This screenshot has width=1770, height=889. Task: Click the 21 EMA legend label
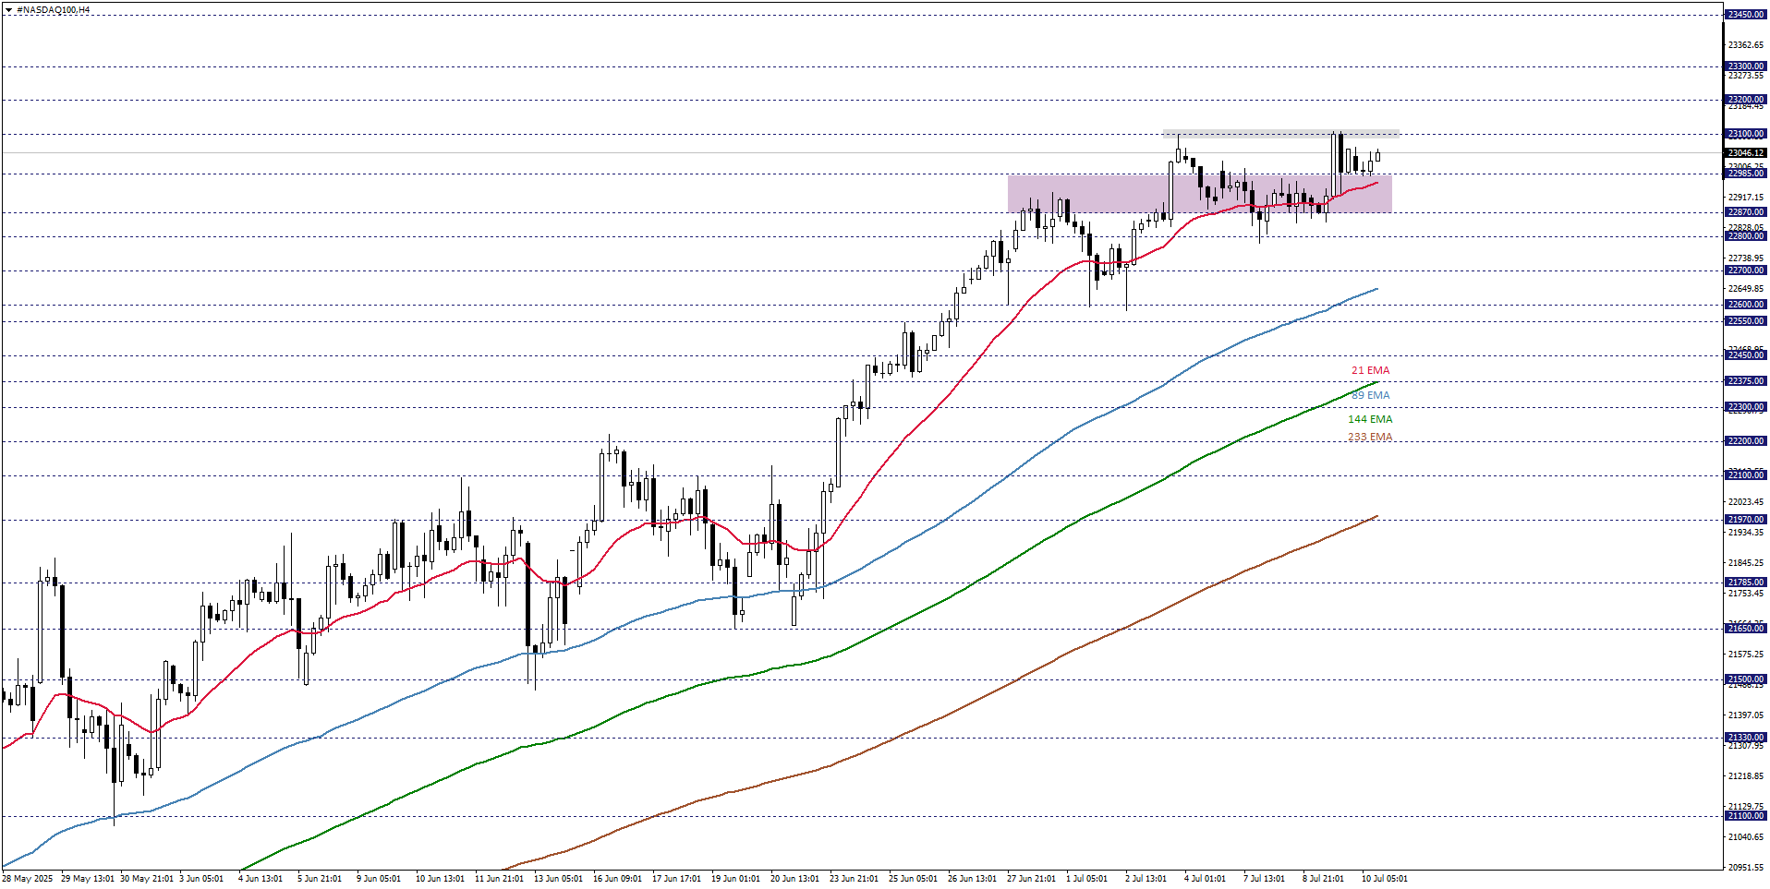pyautogui.click(x=1370, y=370)
